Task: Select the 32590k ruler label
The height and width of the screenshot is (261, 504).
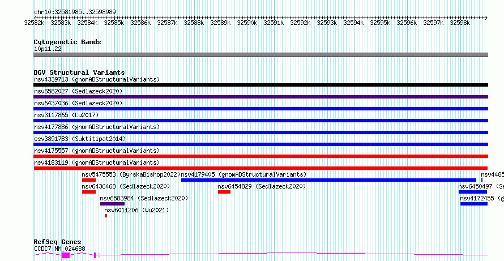Action: tap(247, 23)
